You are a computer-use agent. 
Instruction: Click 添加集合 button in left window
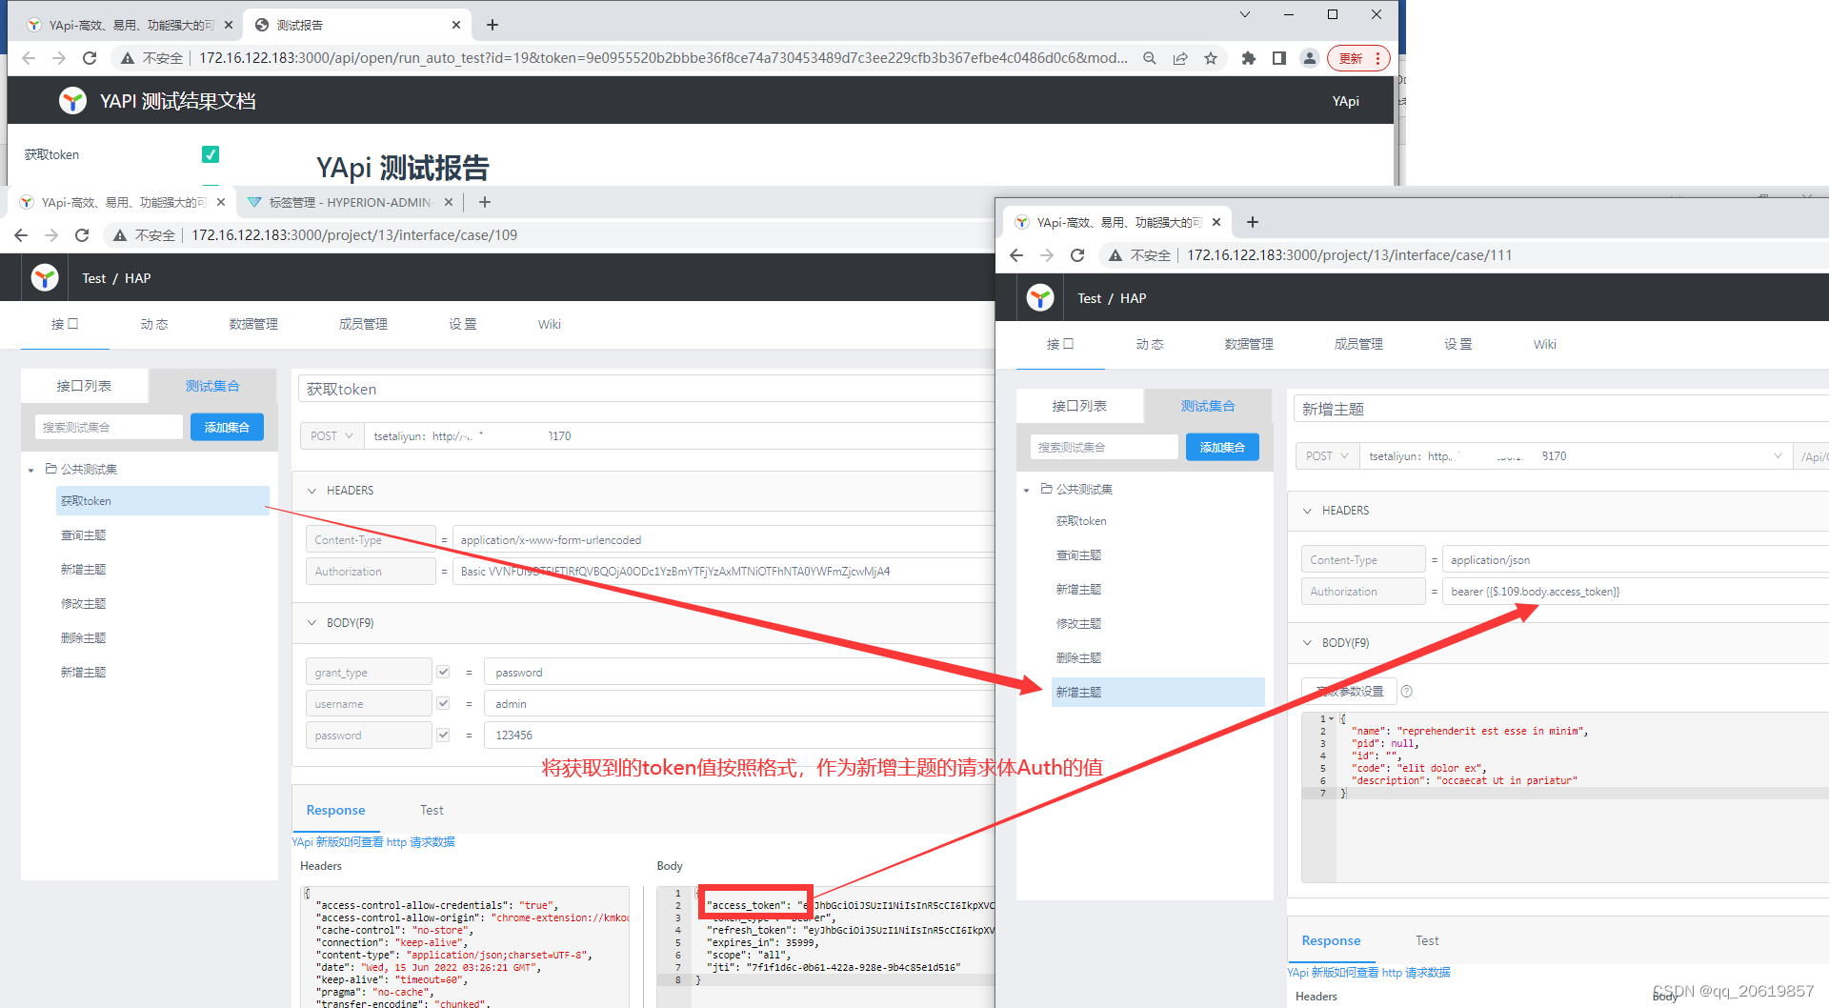[227, 427]
